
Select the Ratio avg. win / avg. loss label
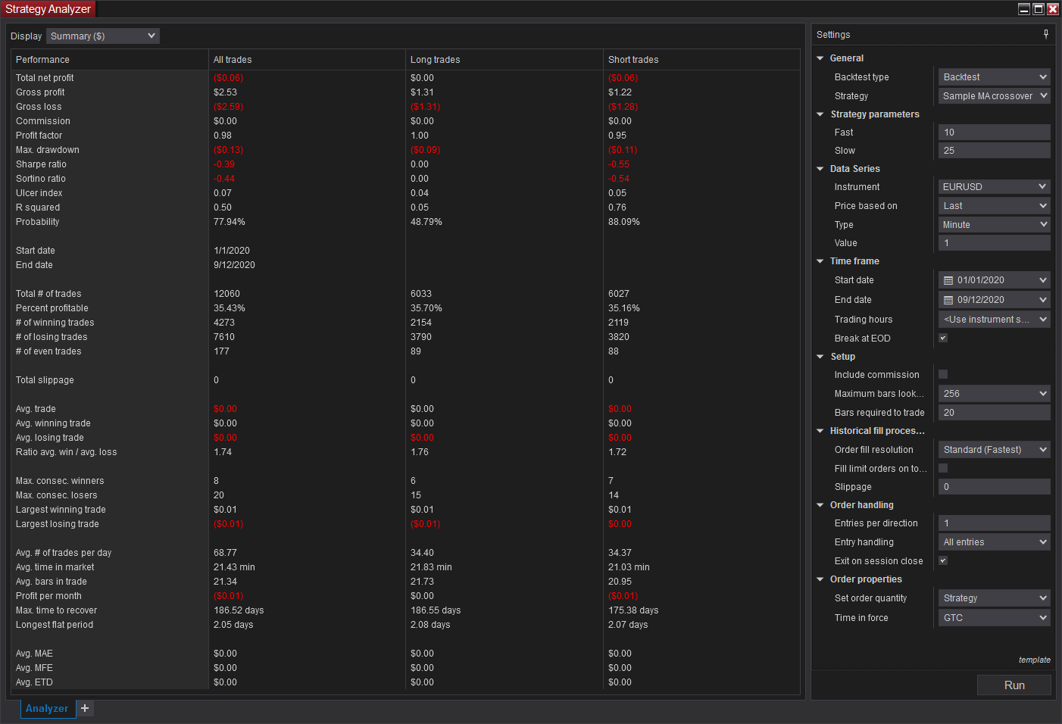pos(67,452)
